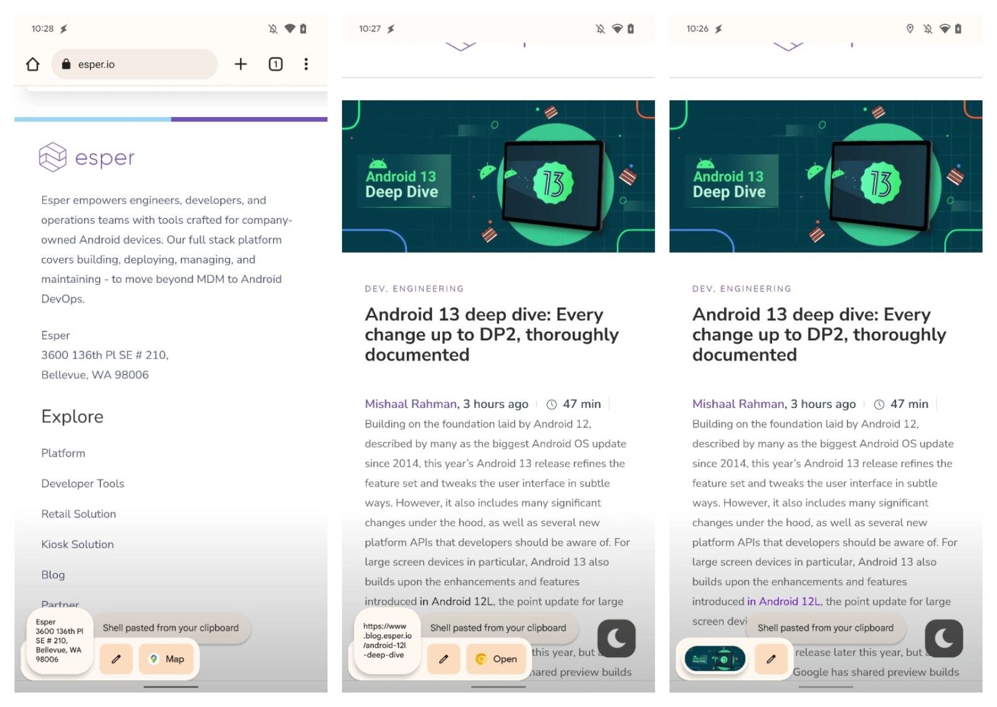997x707 pixels.
Task: Tap article headline in right screen
Action: pyautogui.click(x=819, y=335)
